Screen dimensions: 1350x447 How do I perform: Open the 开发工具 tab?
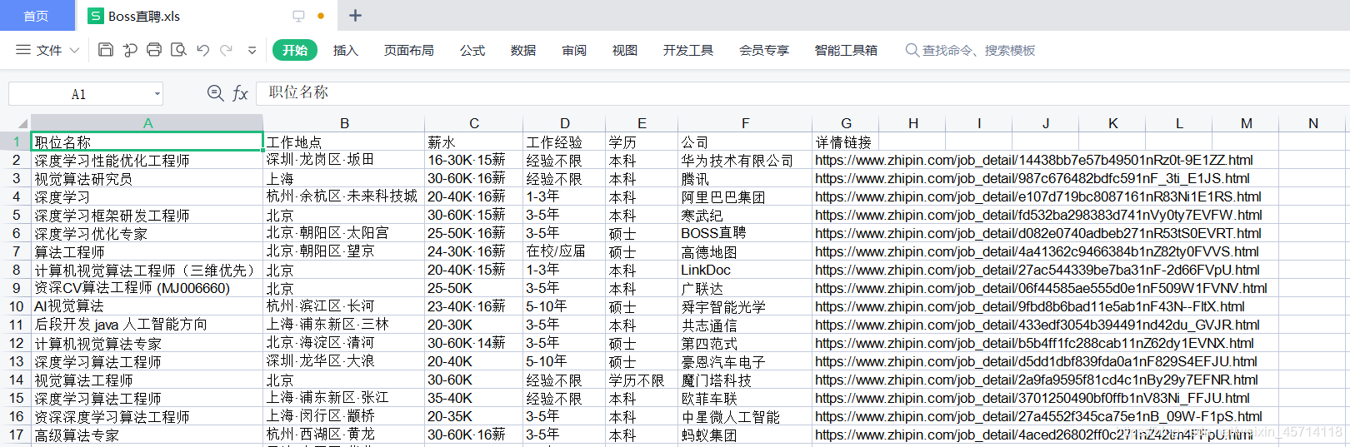coord(688,50)
